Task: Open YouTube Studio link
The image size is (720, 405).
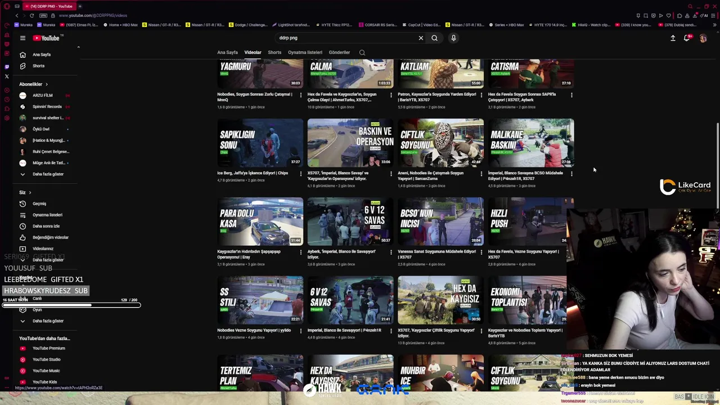Action: 46,359
